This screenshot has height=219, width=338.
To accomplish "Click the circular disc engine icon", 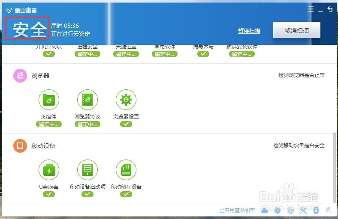I will click(278, 210).
